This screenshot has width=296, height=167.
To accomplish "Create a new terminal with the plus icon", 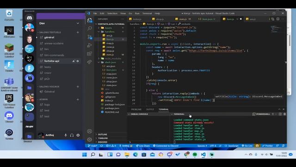I will 272,114.
